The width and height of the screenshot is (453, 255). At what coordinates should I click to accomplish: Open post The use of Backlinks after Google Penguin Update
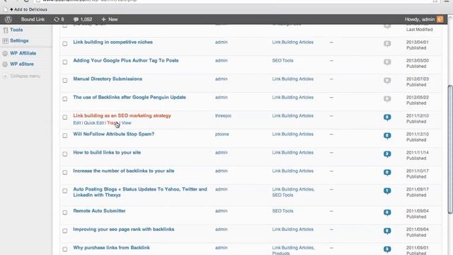(x=130, y=98)
